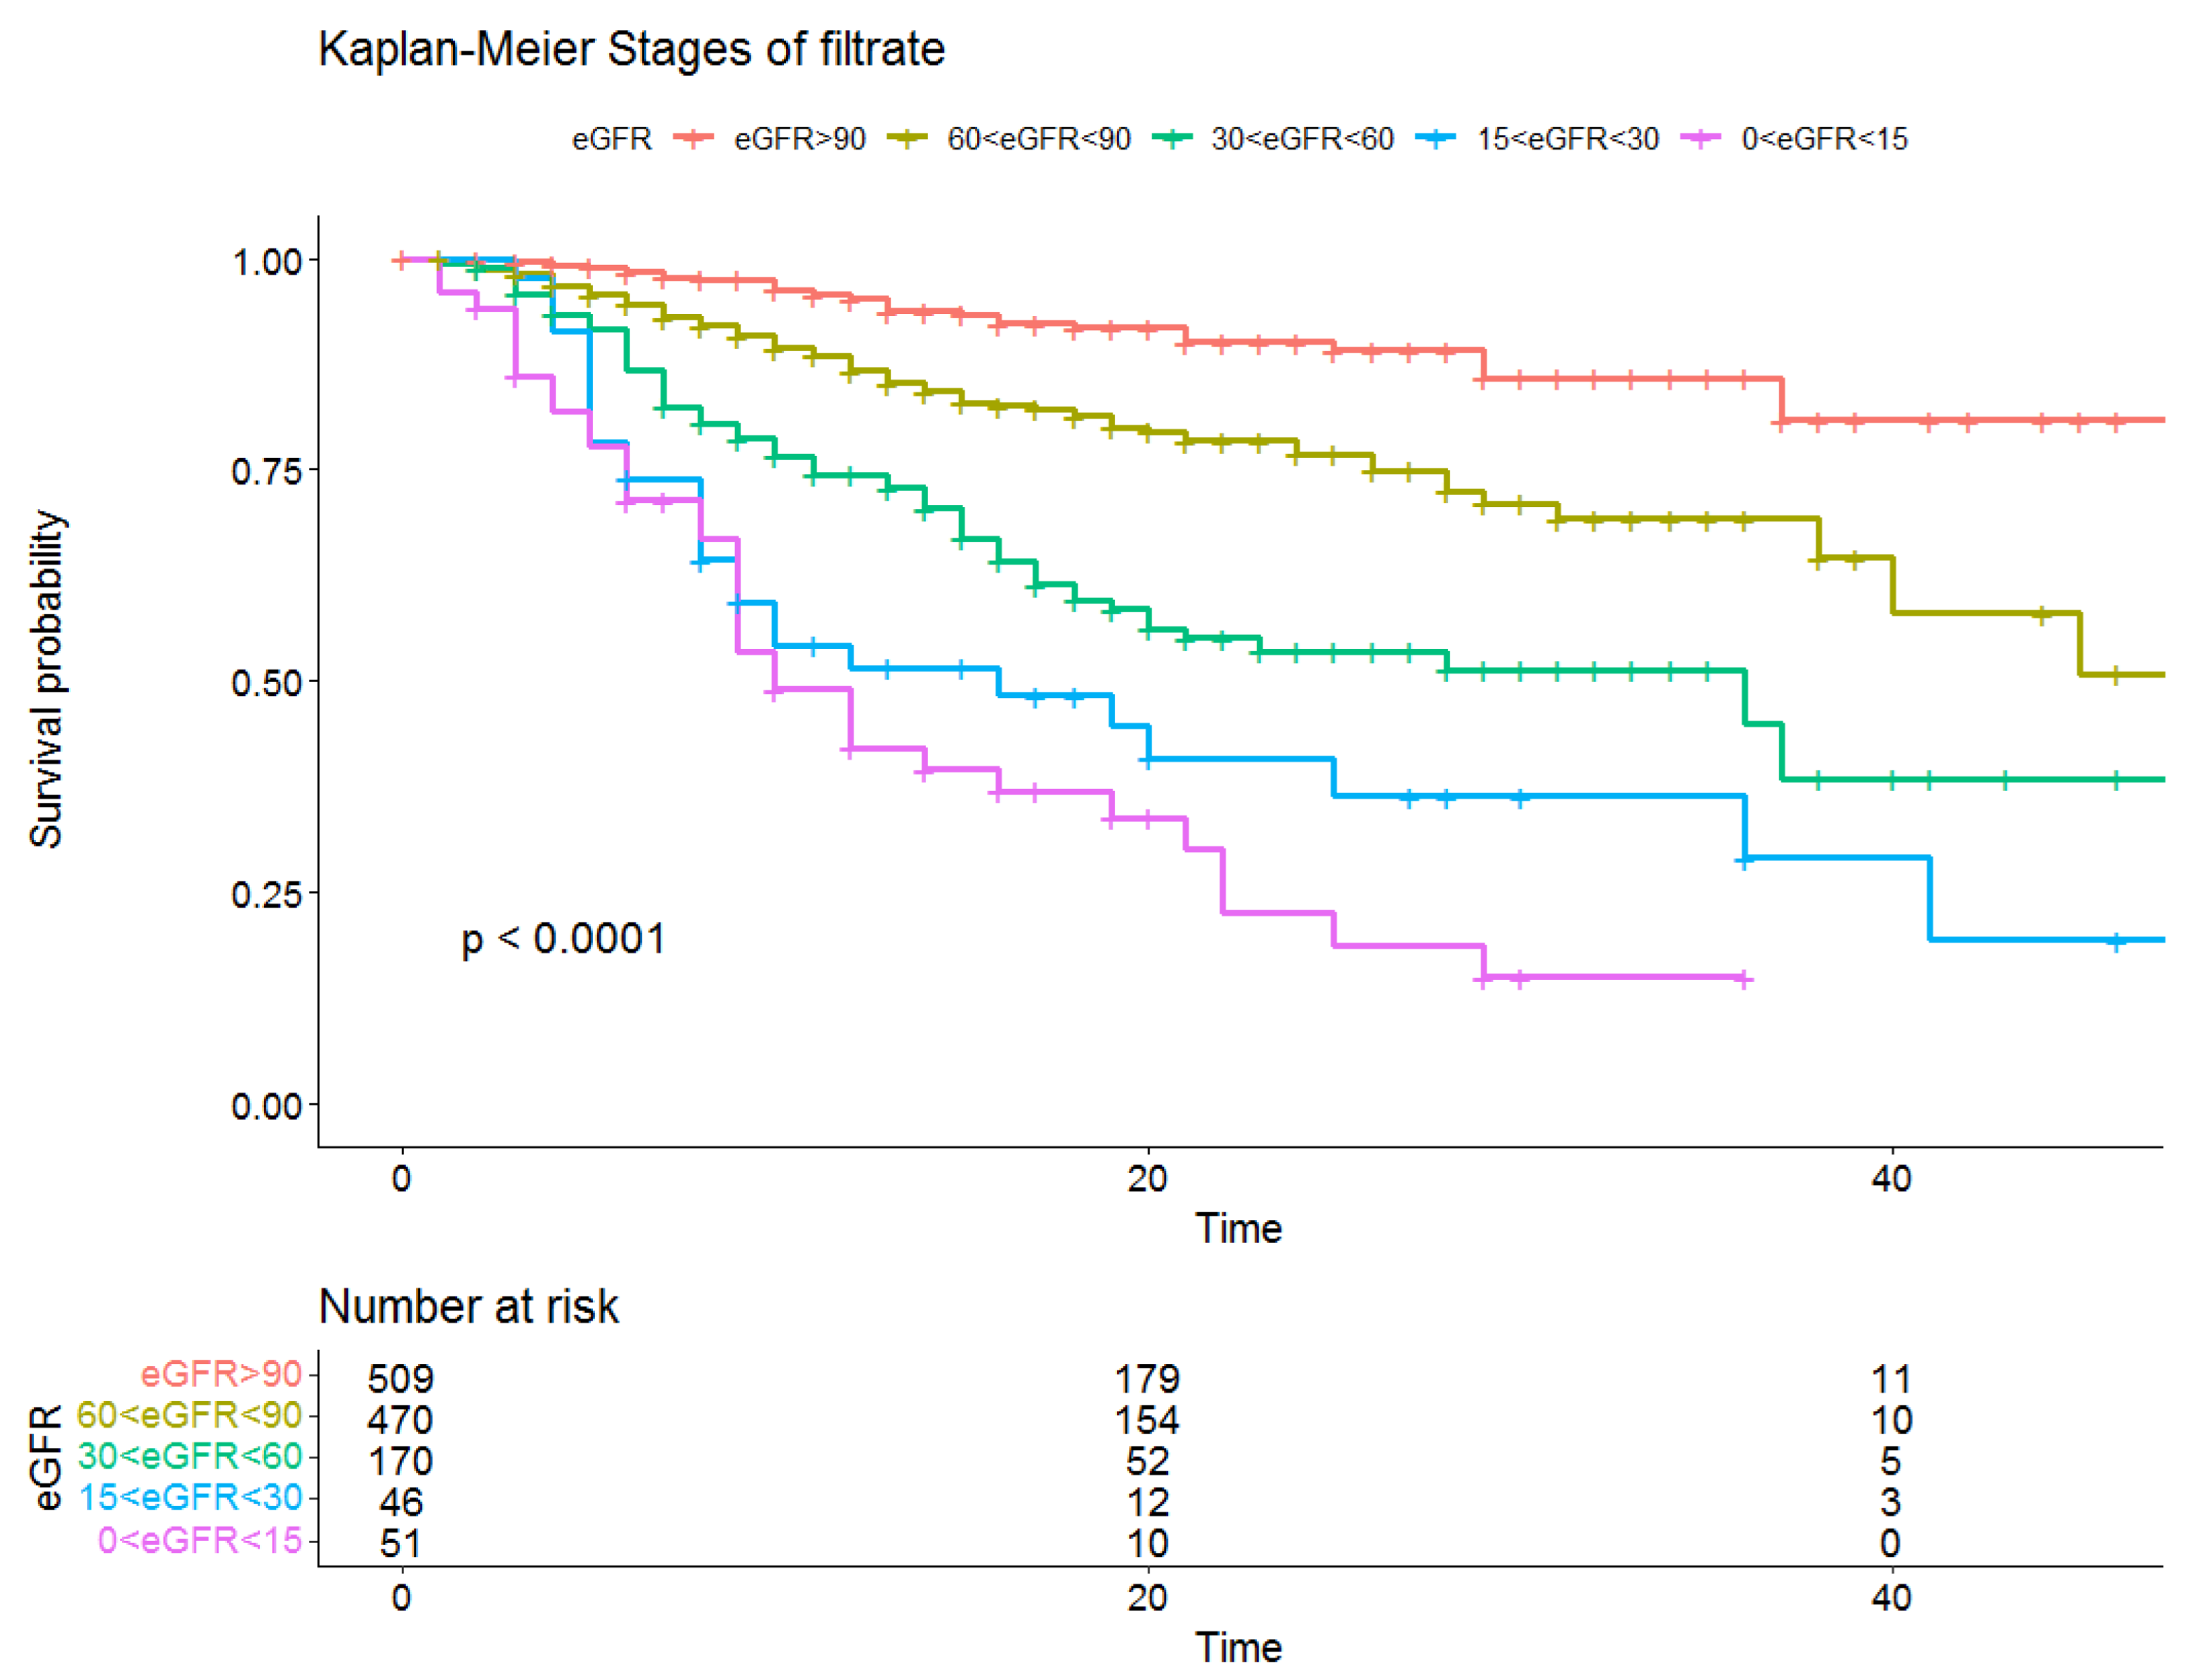Screen dimensions: 2196x1680
Task: Click the blue 15<eGFR<30 legend marker
Action: [1436, 138]
